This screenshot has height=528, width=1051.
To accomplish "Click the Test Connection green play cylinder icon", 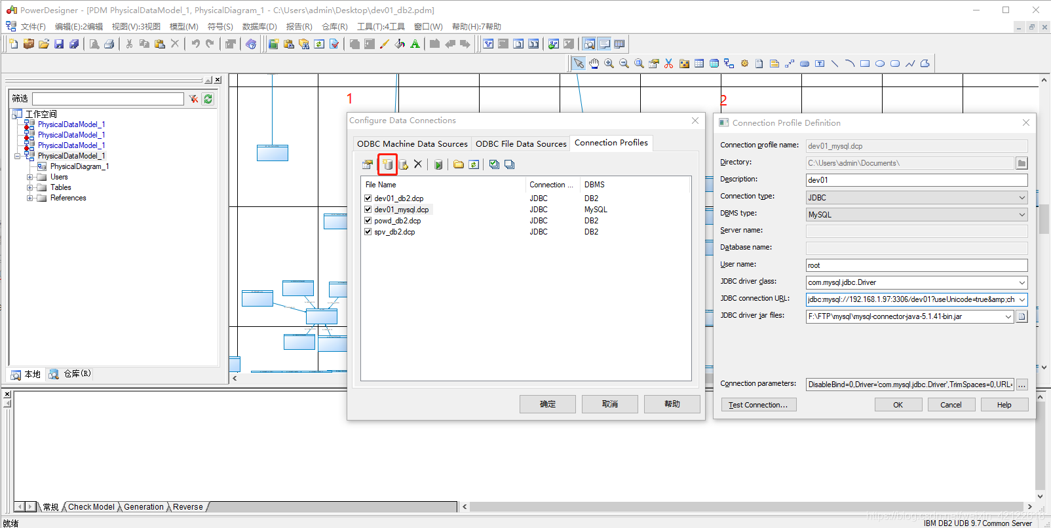I will click(x=438, y=164).
